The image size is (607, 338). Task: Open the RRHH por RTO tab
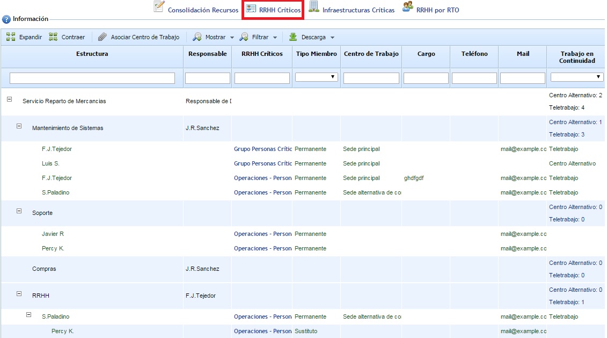(437, 10)
